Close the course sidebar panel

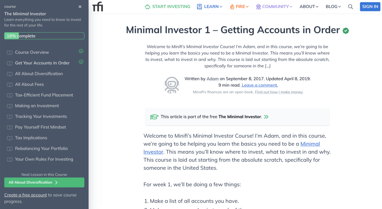[80, 7]
